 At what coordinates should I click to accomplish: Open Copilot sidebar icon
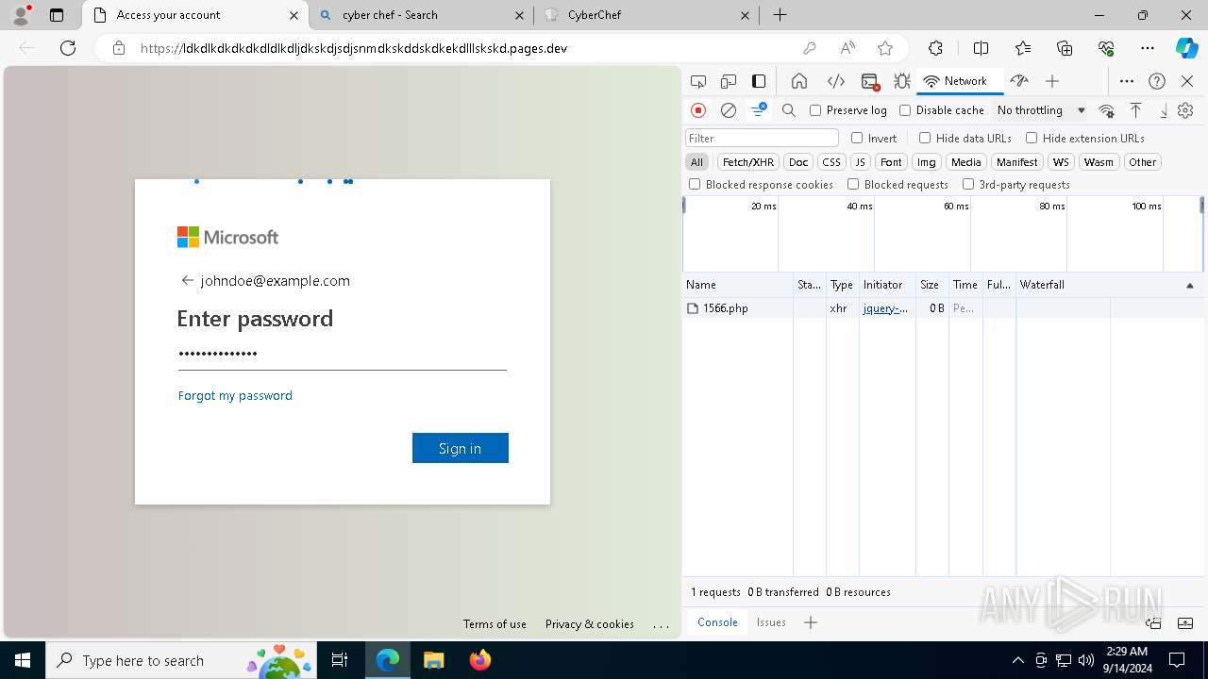[x=1186, y=48]
